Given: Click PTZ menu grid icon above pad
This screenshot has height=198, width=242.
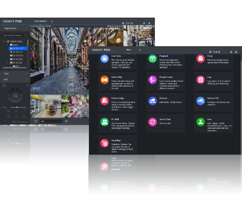Looking at the screenshot, I should point(4,85).
